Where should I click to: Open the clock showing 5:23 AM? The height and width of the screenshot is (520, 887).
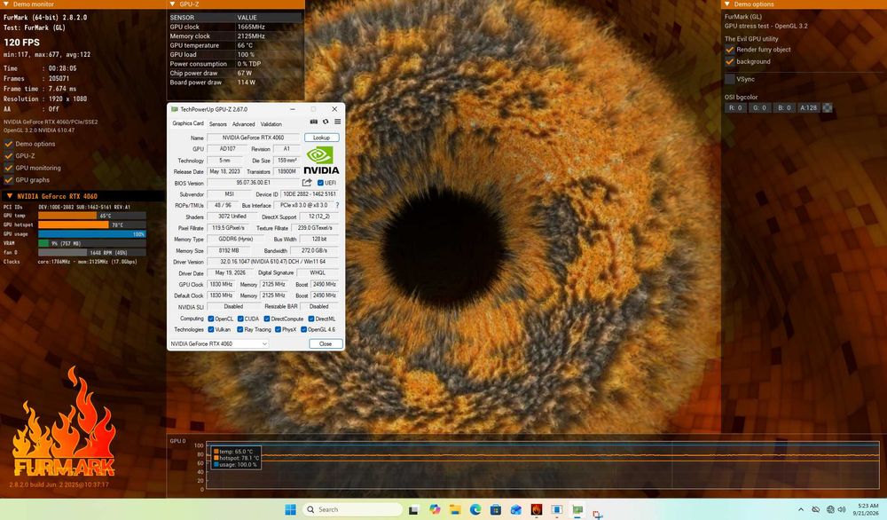click(x=867, y=509)
